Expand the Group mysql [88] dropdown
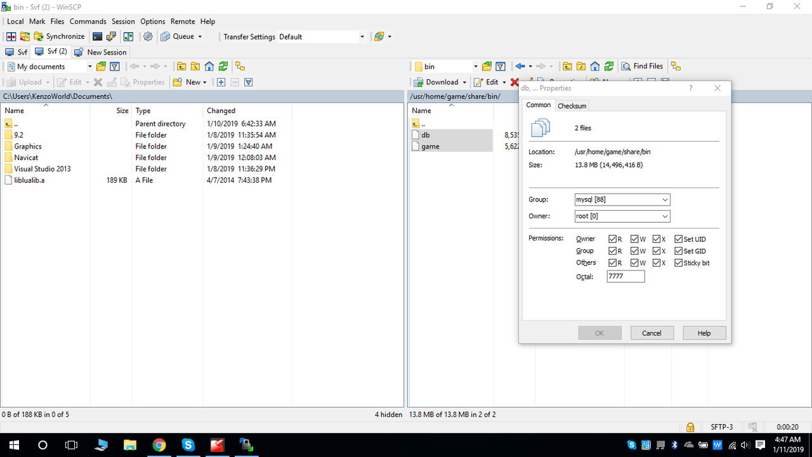 [x=665, y=200]
